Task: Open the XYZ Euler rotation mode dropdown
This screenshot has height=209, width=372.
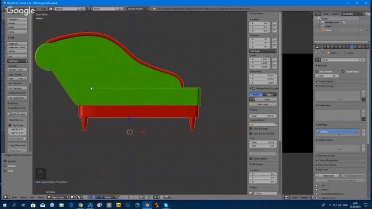Action: [263, 51]
